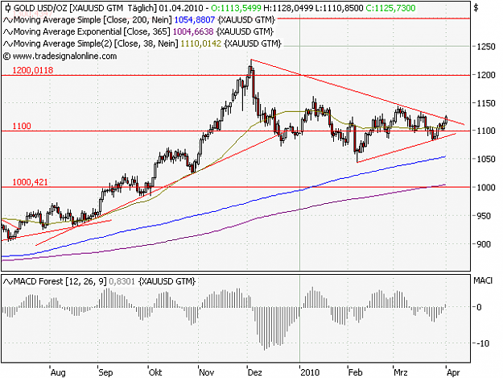This screenshot has height=378, width=503.
Task: Click the purple value 1004,6638
Action: click(x=193, y=31)
